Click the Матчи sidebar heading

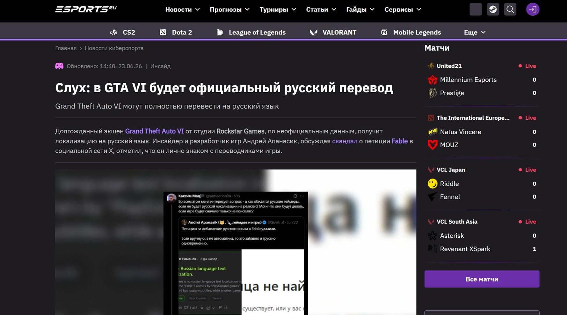tap(437, 48)
